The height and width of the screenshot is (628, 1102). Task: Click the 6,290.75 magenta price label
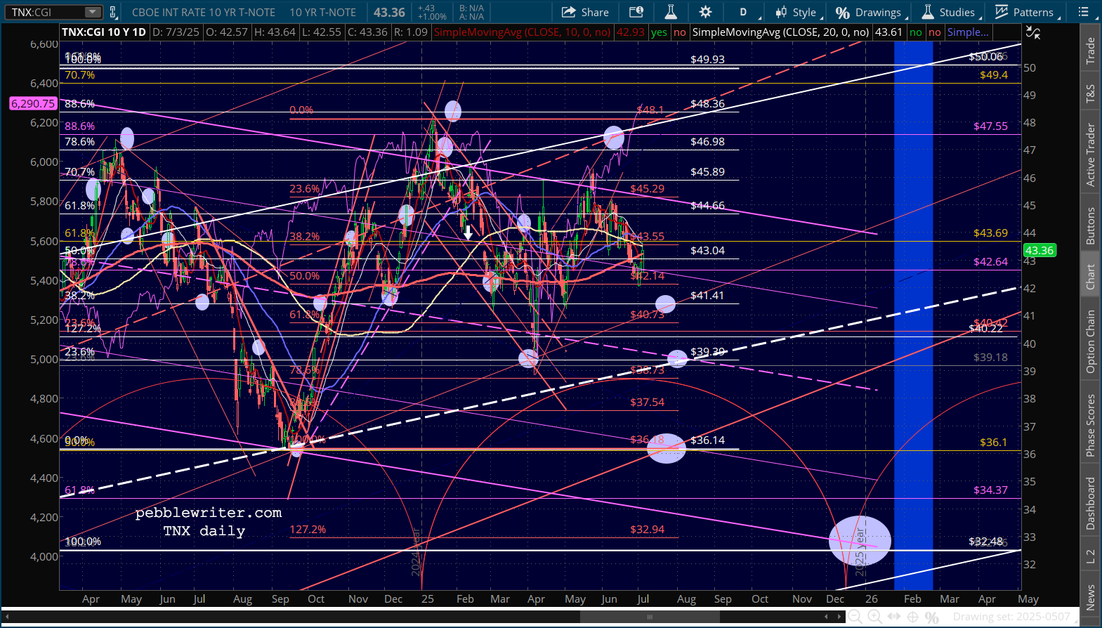[x=32, y=103]
